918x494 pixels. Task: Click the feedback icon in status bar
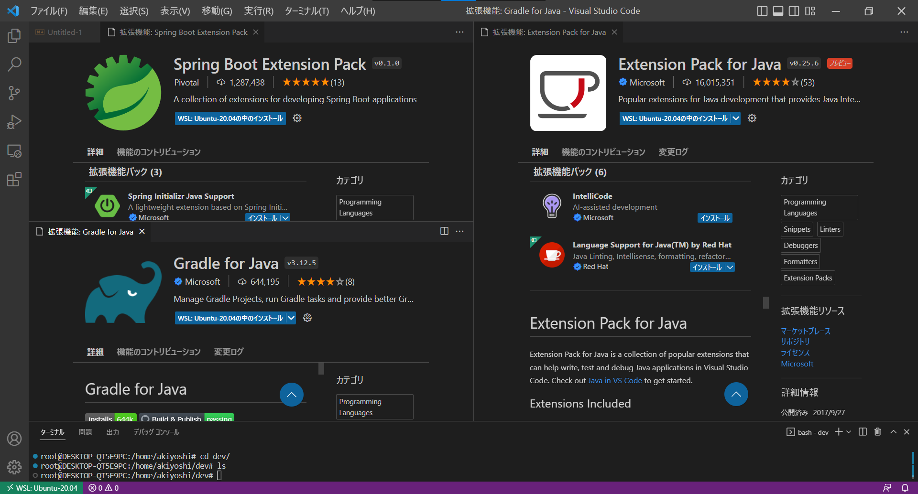click(887, 488)
